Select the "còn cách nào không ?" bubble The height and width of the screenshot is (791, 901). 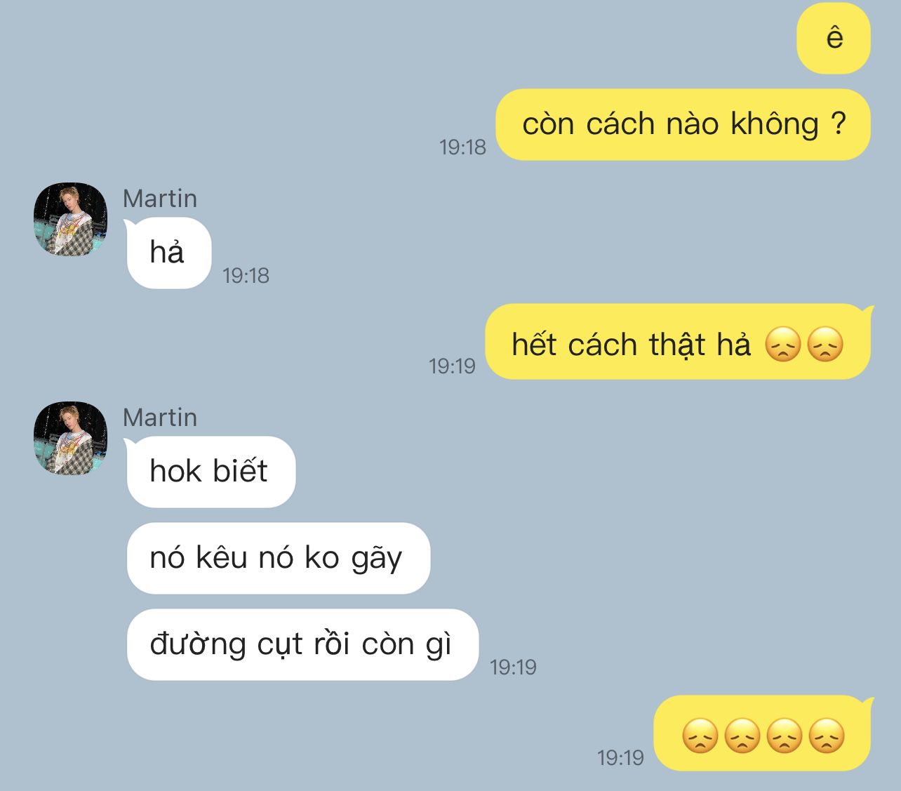[x=683, y=124]
